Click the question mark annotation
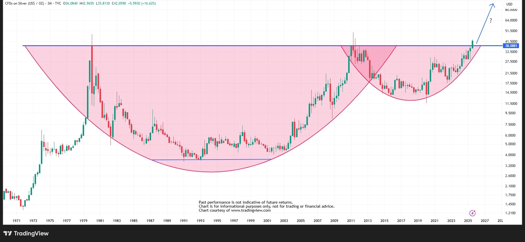Screen dimensions: 525x242 point(491,21)
